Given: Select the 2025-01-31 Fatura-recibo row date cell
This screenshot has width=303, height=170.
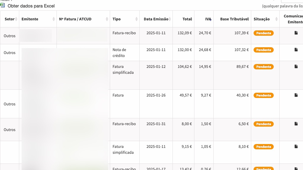Looking at the screenshot, I should 156,124.
